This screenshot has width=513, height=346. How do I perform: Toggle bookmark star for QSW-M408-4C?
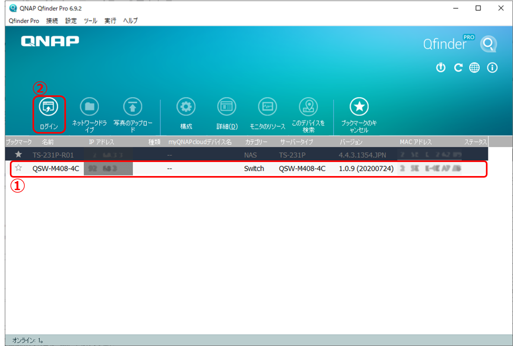(18, 168)
